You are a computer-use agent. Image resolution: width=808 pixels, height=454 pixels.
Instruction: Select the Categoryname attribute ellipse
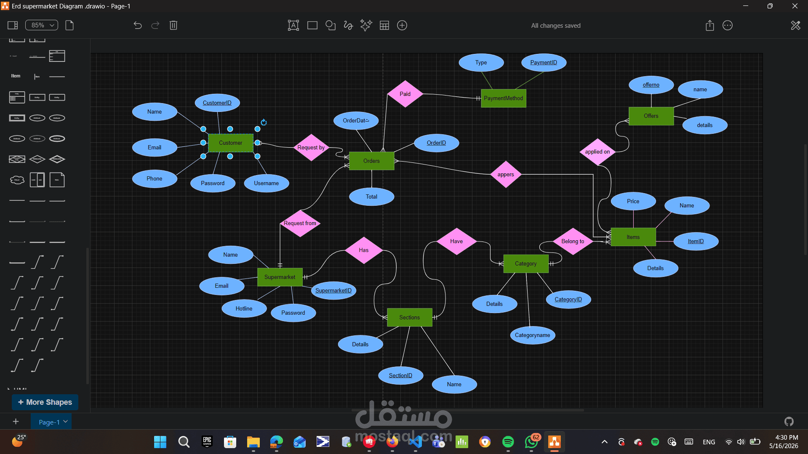pyautogui.click(x=533, y=335)
